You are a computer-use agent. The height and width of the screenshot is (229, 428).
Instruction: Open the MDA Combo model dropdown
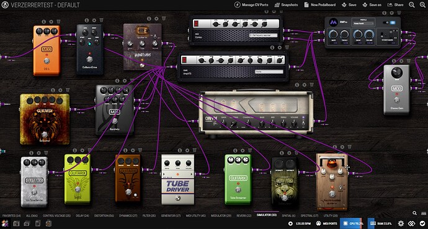(263, 35)
